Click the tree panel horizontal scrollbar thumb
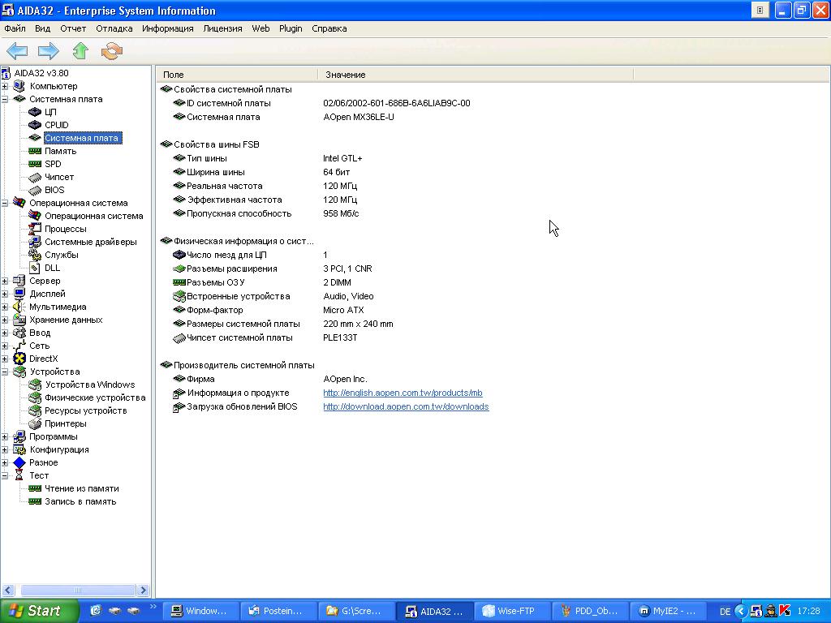The height and width of the screenshot is (623, 831). [x=77, y=590]
